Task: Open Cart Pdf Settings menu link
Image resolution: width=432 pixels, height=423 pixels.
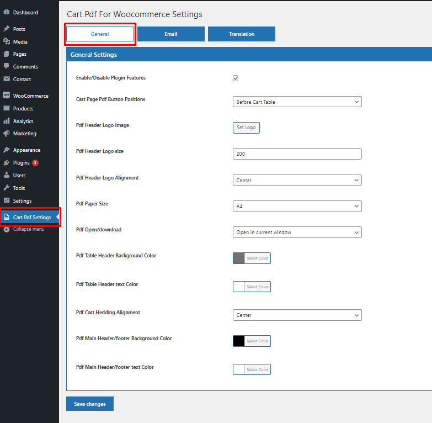Action: 32,217
